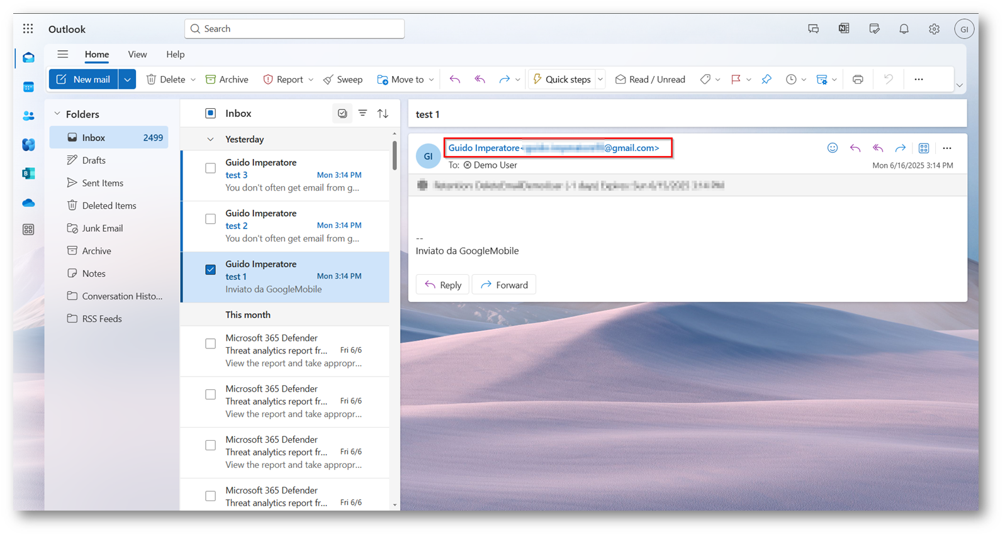
Task: Open the Calendar app in sidebar
Action: coord(28,87)
